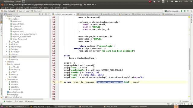Collapse custom_user templates folder
Viewport: 193px width, 108px height.
click(7, 19)
